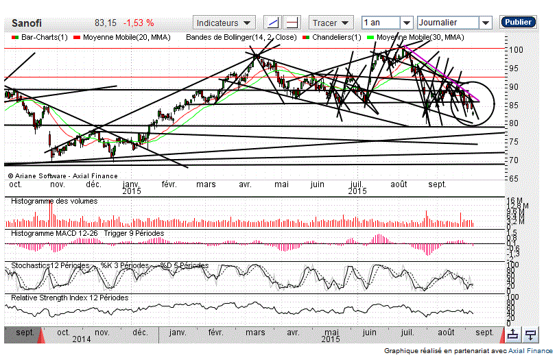Click the Publier button
Viewport: 557px width, 362px height.
click(x=519, y=22)
